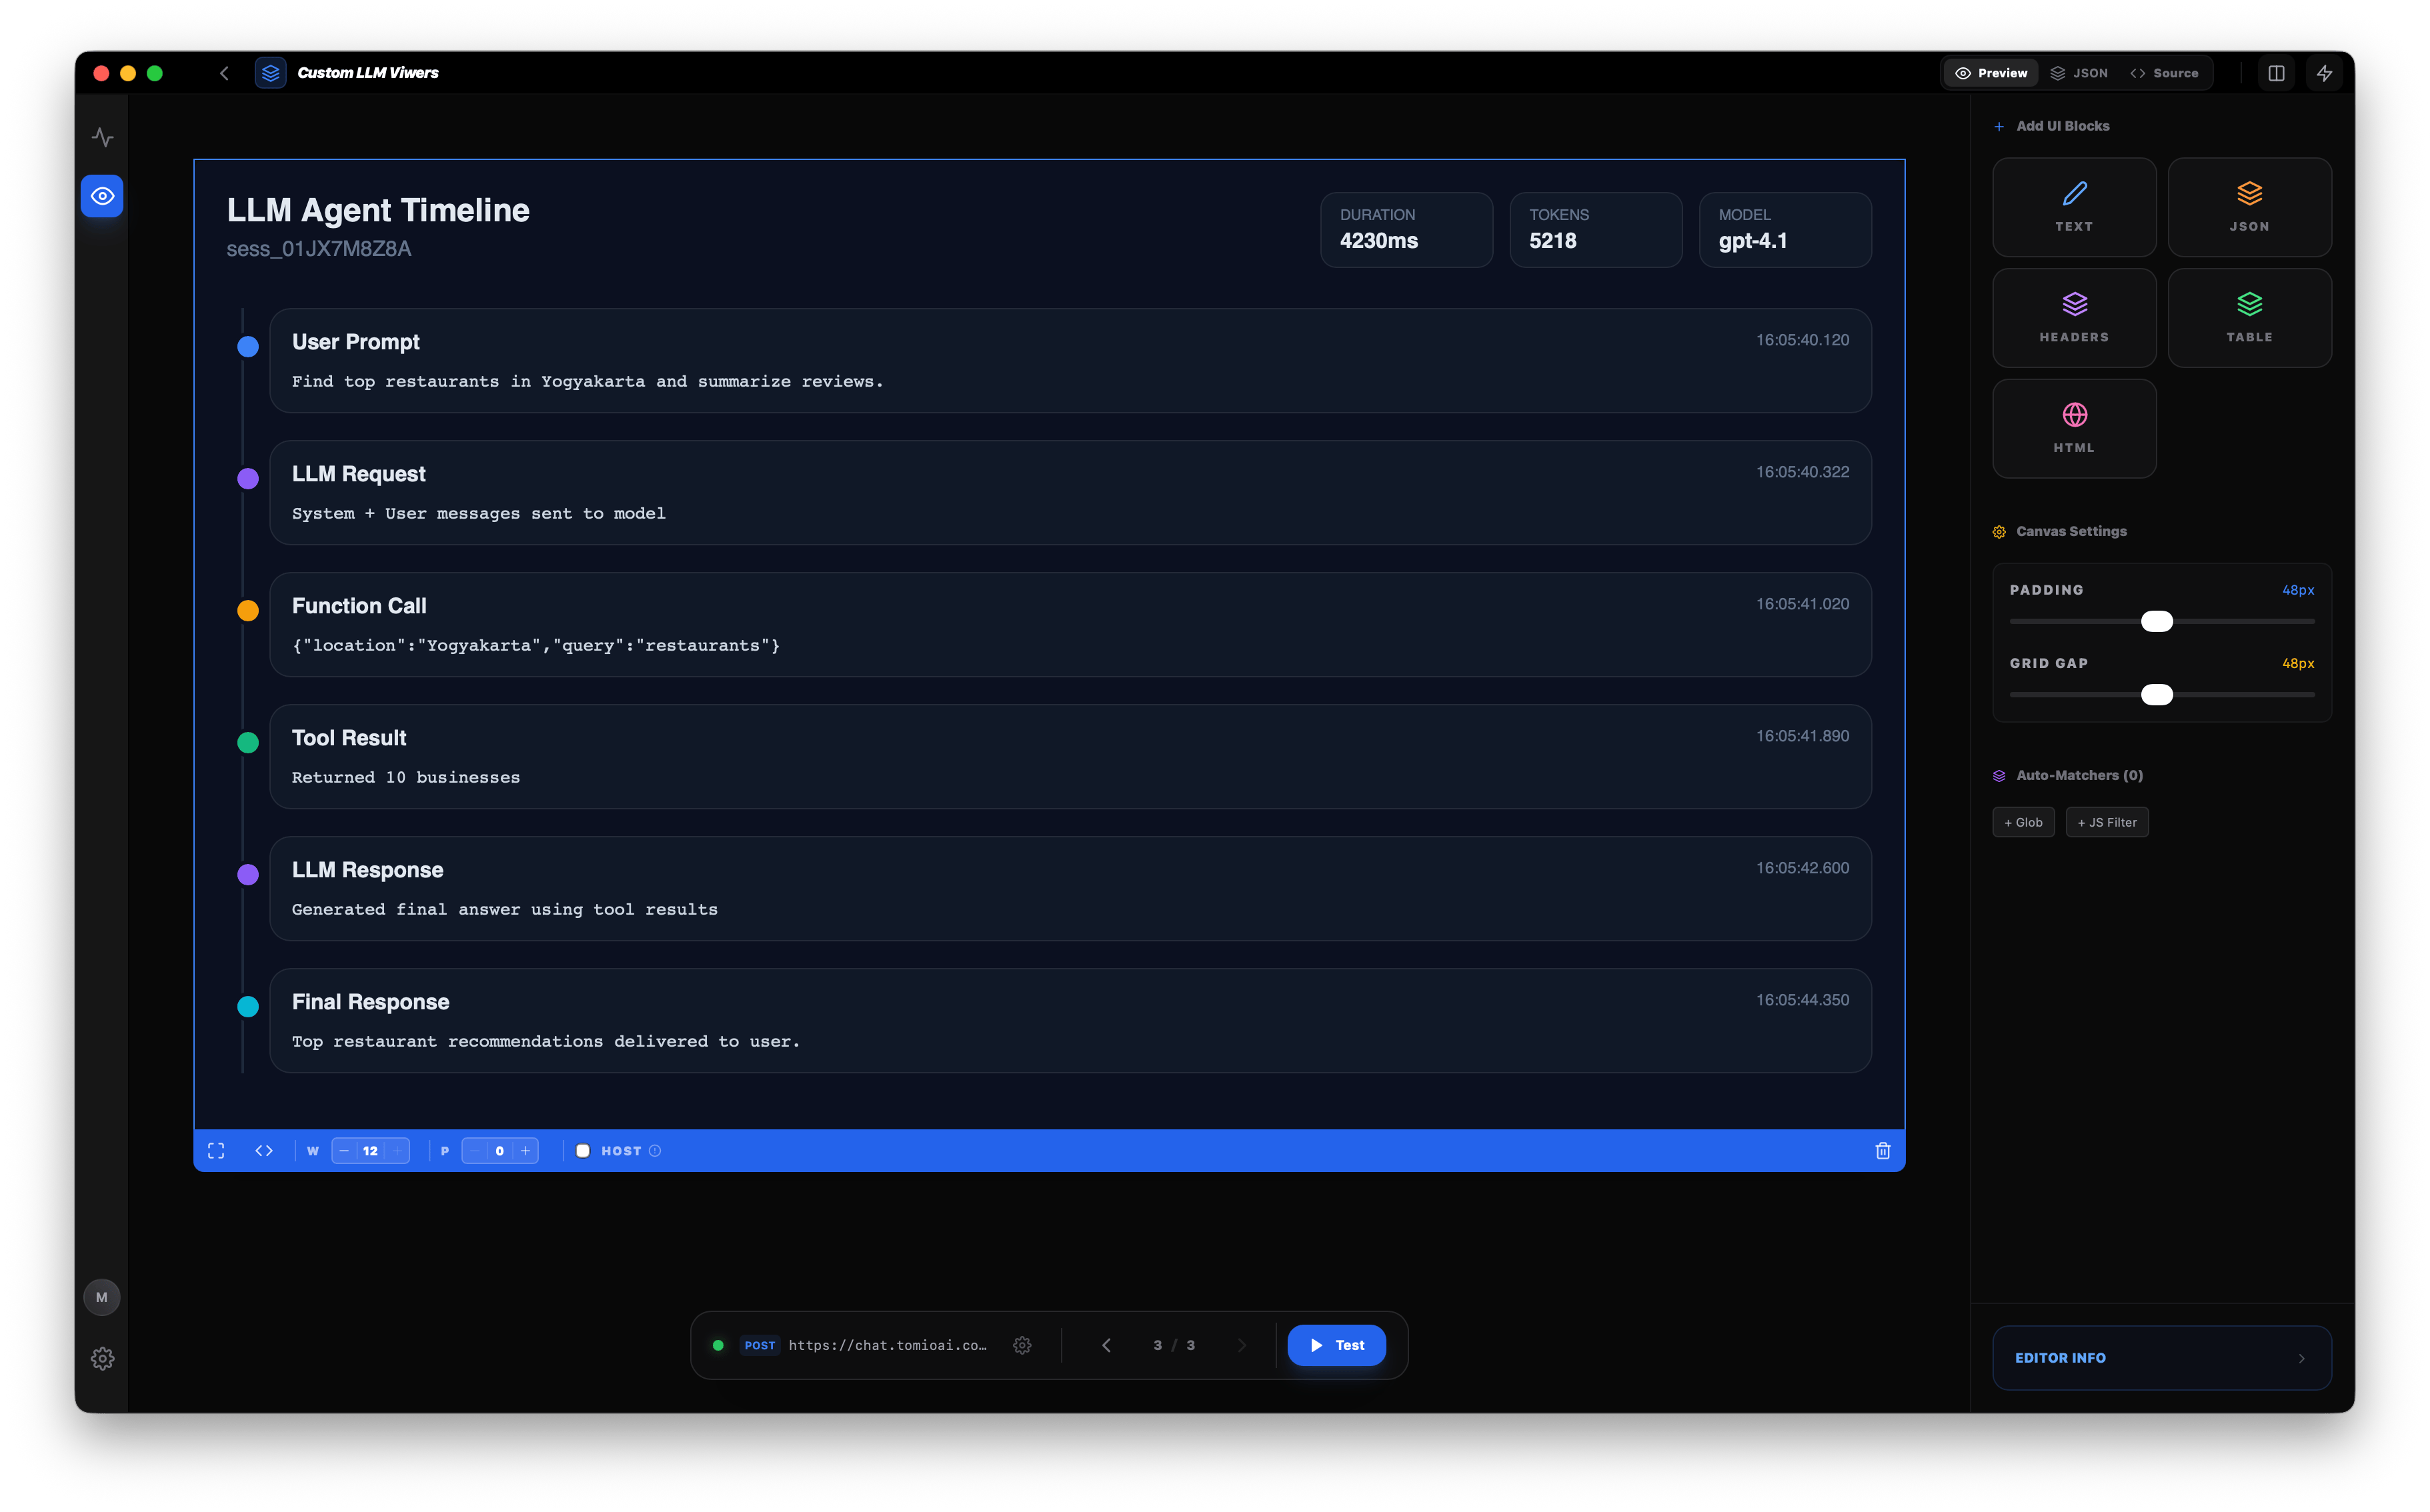Click the green connection status dot
Image resolution: width=2430 pixels, height=1512 pixels.
[717, 1345]
